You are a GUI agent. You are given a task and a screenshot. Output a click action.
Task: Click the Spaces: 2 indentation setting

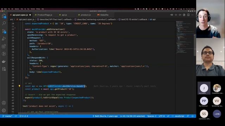coord(152,116)
